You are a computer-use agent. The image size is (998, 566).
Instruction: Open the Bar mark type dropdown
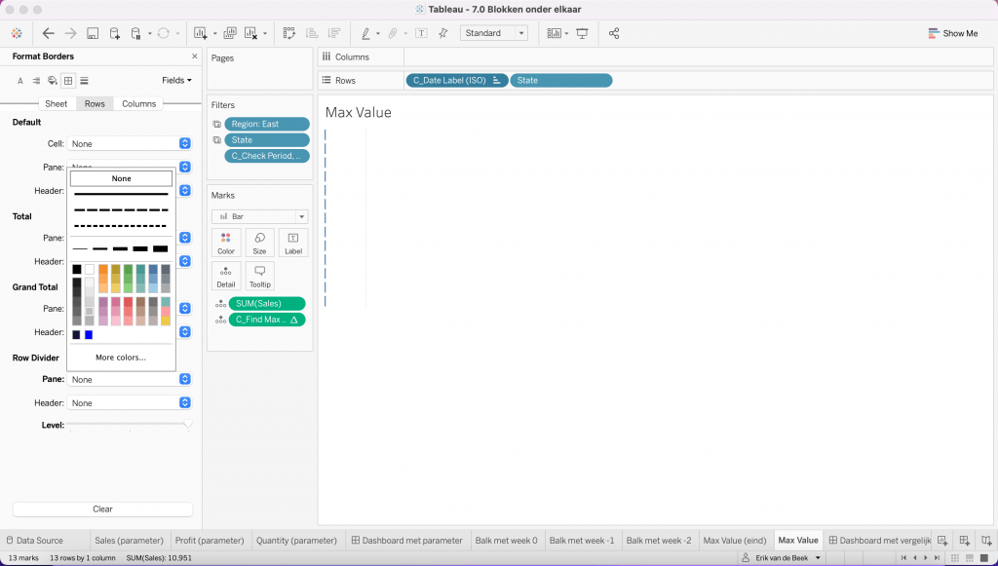point(259,216)
